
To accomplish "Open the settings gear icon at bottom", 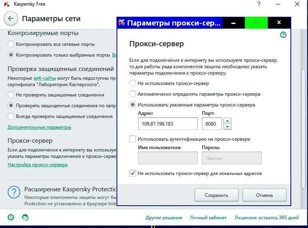I will [11, 217].
